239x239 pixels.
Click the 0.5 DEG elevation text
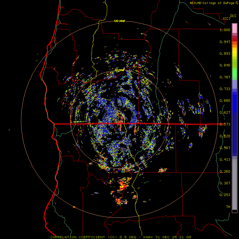click(129, 237)
